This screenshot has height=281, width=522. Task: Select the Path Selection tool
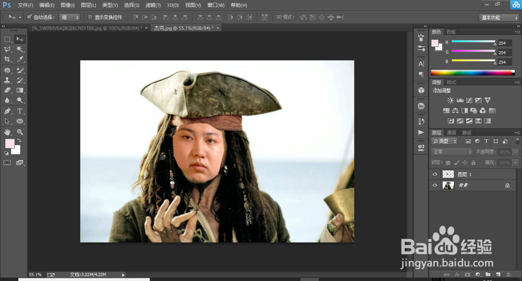click(7, 121)
